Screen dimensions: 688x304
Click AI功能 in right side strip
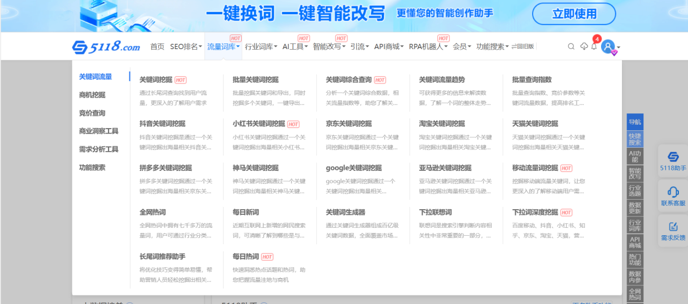pyautogui.click(x=635, y=156)
